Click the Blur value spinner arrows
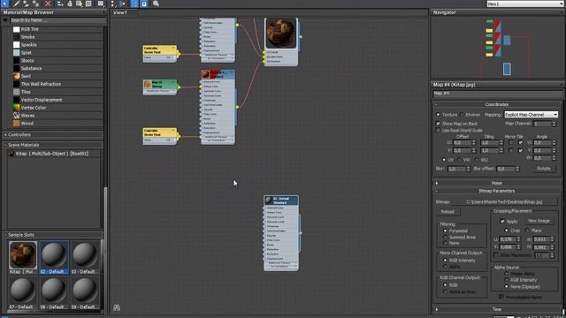 [468, 169]
